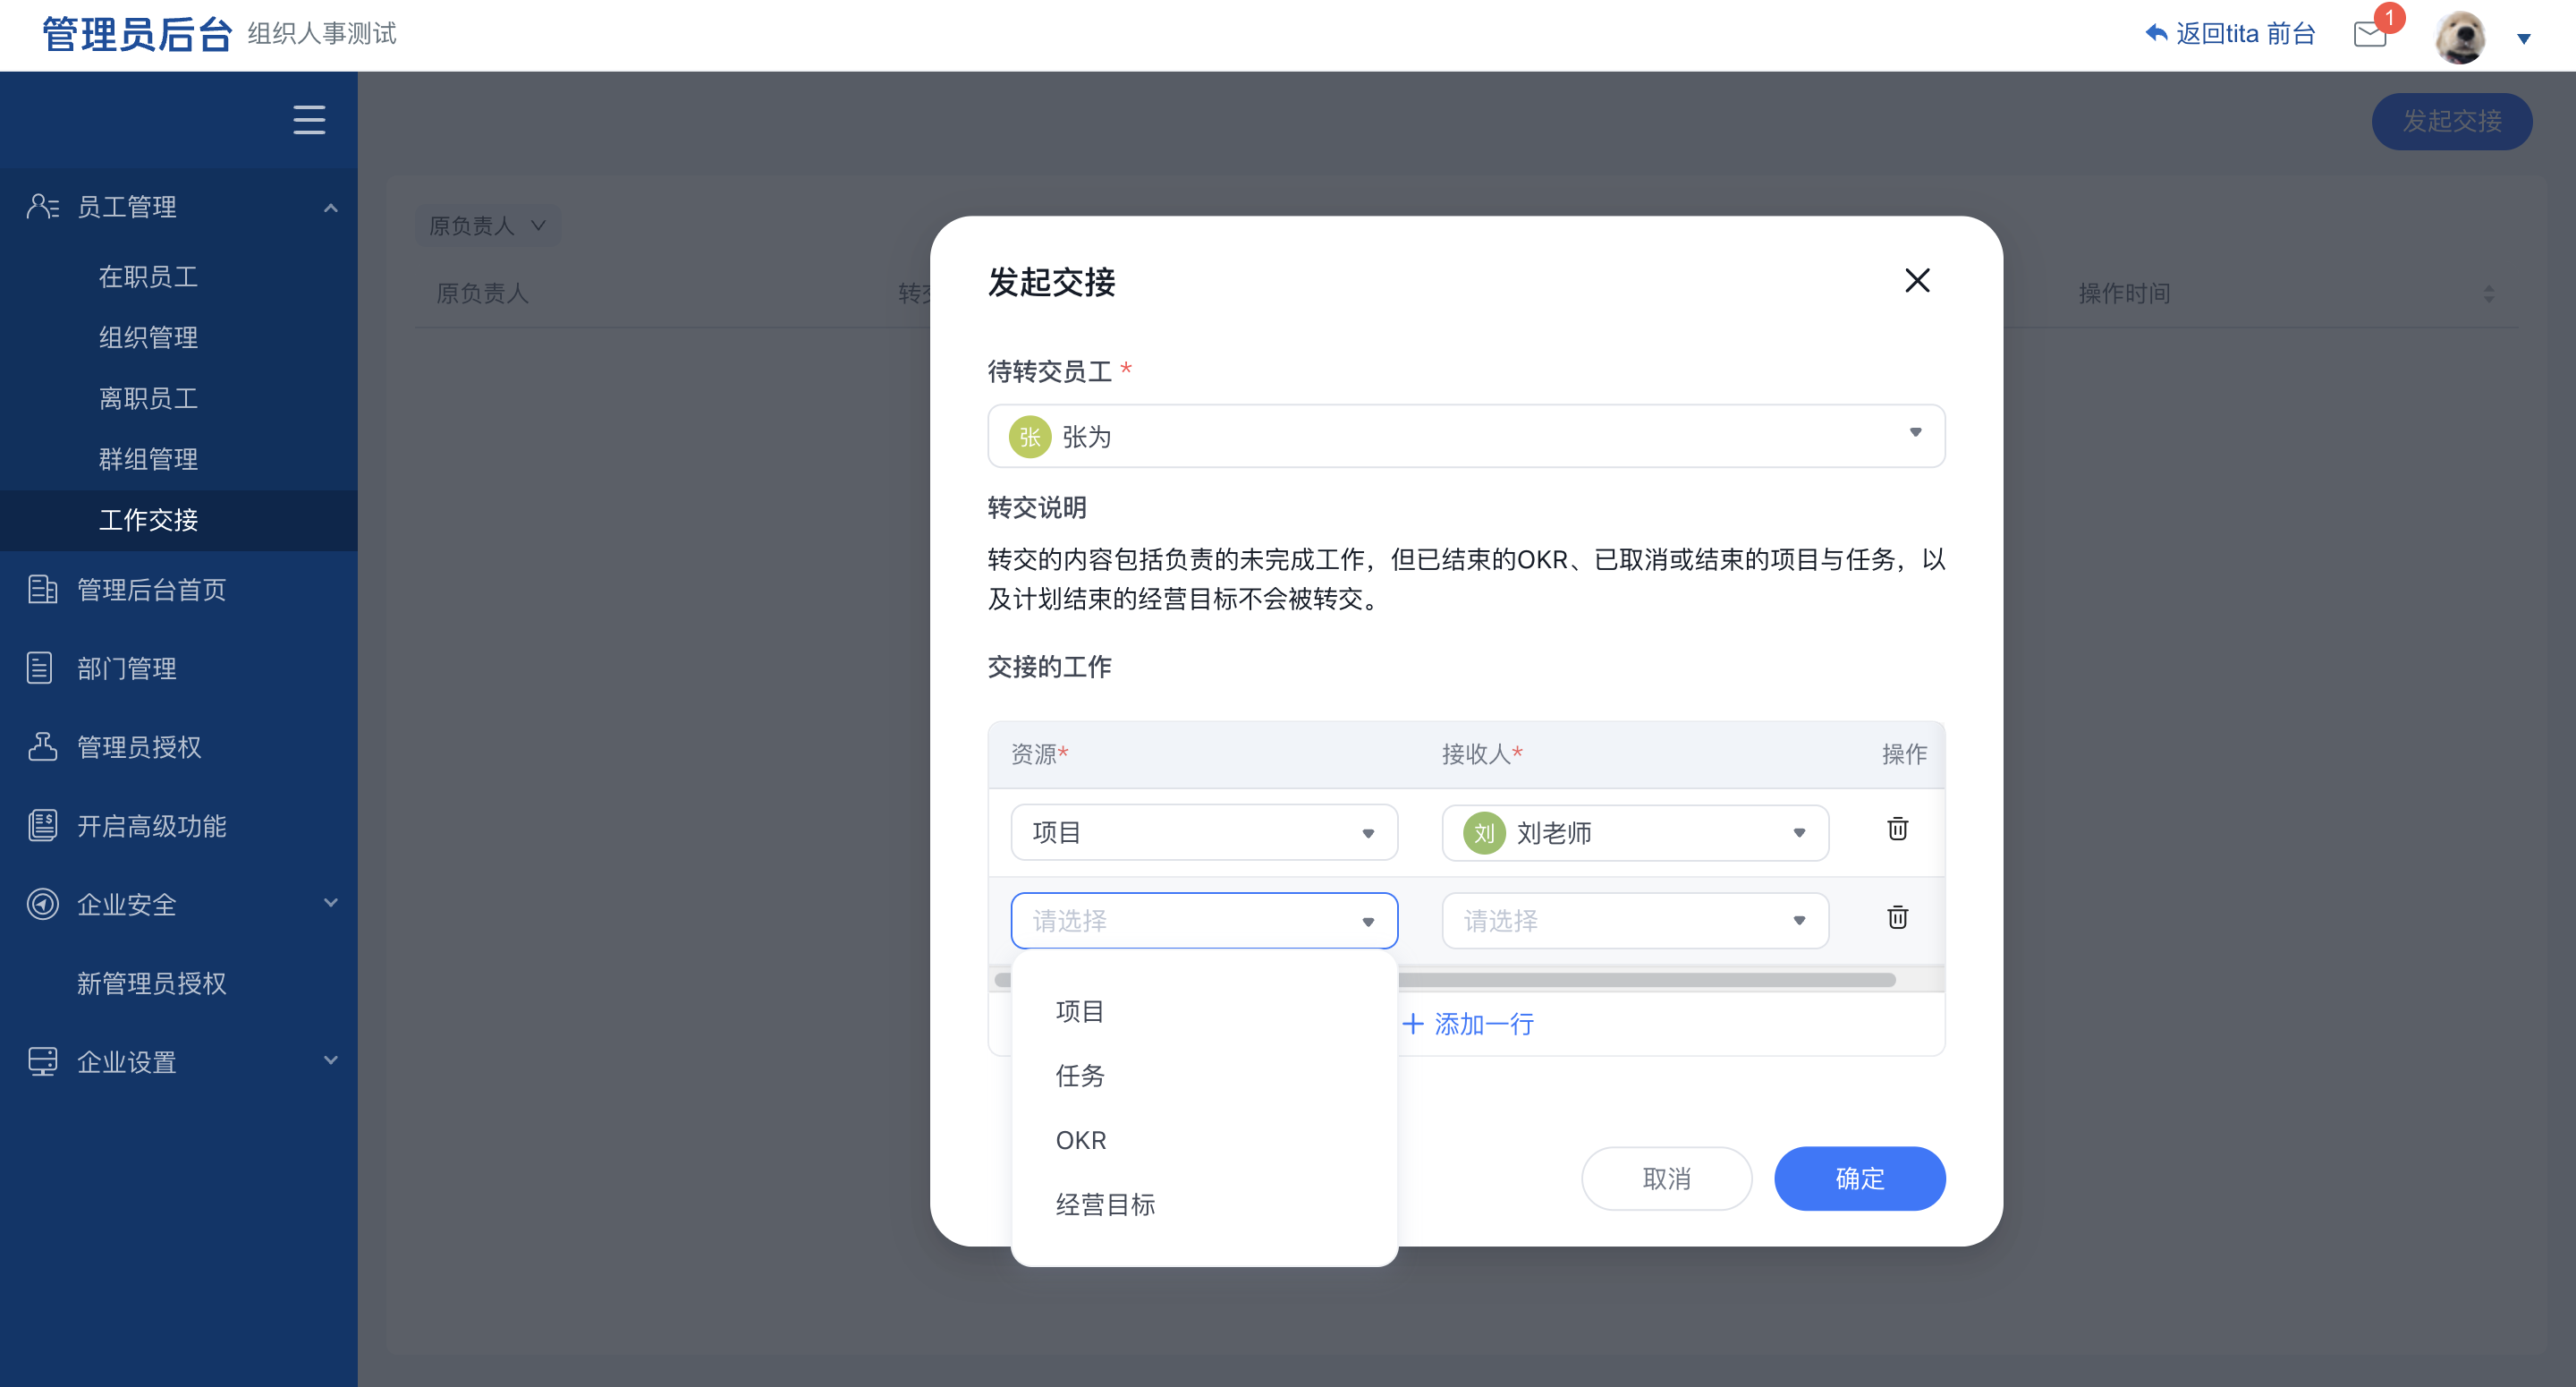
Task: Confirm handover with the 确定 button
Action: pos(1859,1178)
